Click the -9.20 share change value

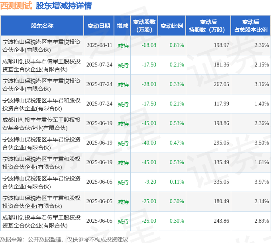(150, 182)
